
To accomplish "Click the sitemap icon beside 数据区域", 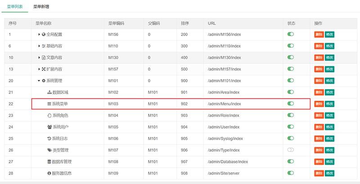I will [49, 92].
